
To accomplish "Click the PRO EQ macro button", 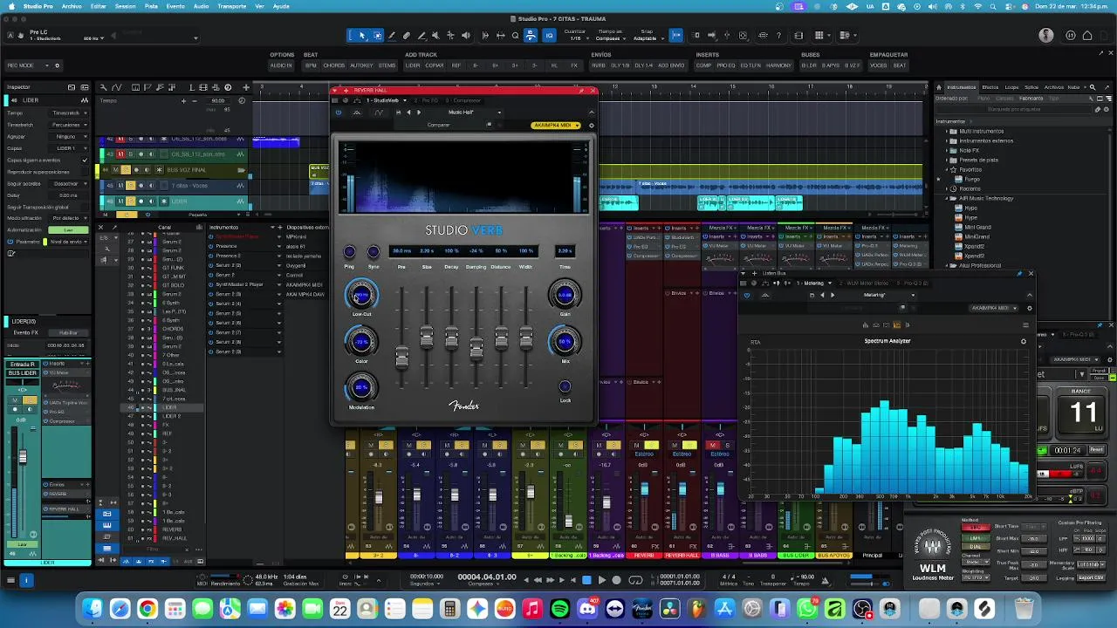I will pos(726,65).
